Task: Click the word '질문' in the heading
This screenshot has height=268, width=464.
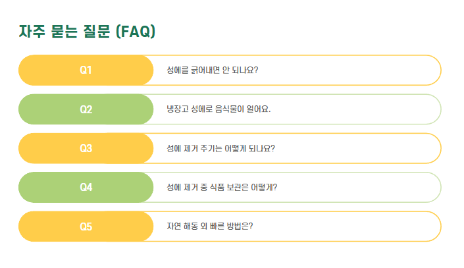Action: click(97, 32)
